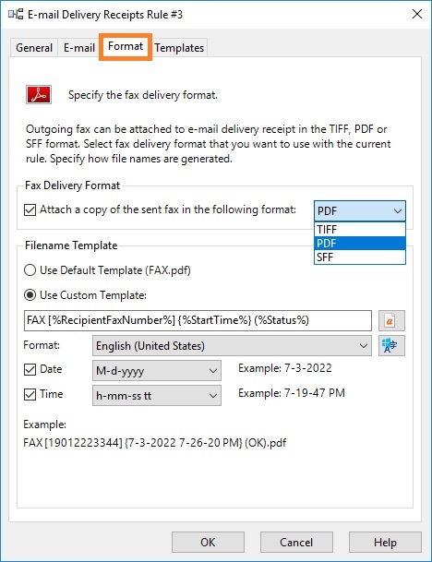Click the rule icon in title bar

tap(16, 15)
